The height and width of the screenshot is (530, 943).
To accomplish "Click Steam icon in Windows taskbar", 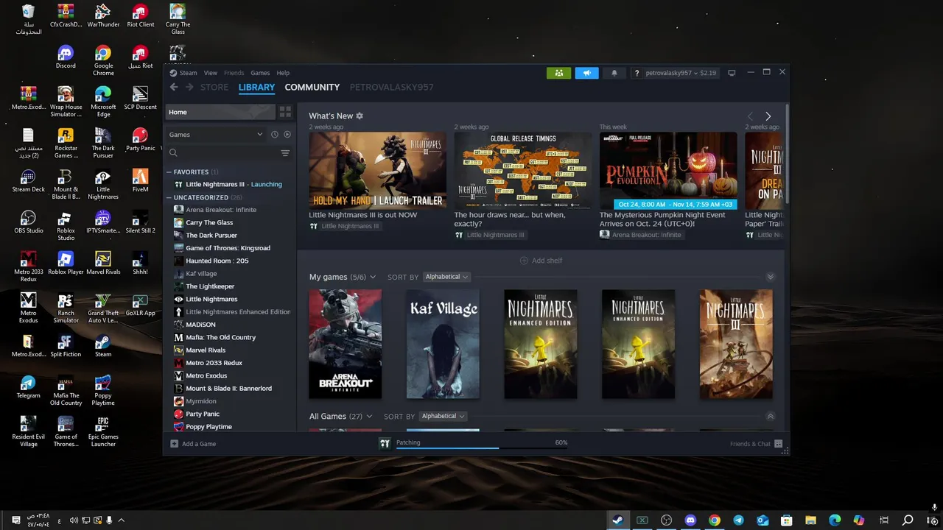I will coord(617,520).
